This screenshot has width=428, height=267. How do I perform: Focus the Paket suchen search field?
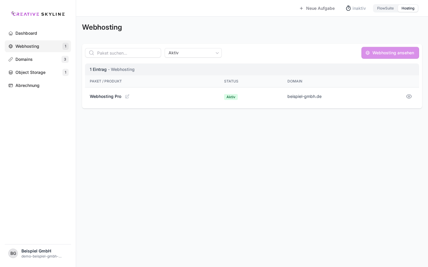(x=123, y=53)
